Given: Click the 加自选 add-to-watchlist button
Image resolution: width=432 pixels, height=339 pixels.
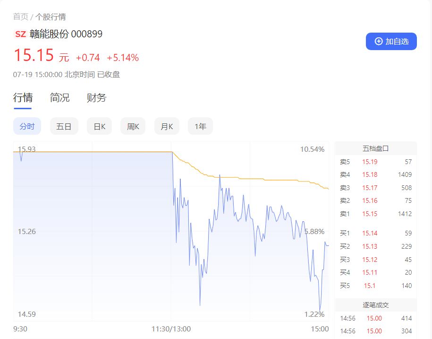Looking at the screenshot, I should [x=391, y=41].
